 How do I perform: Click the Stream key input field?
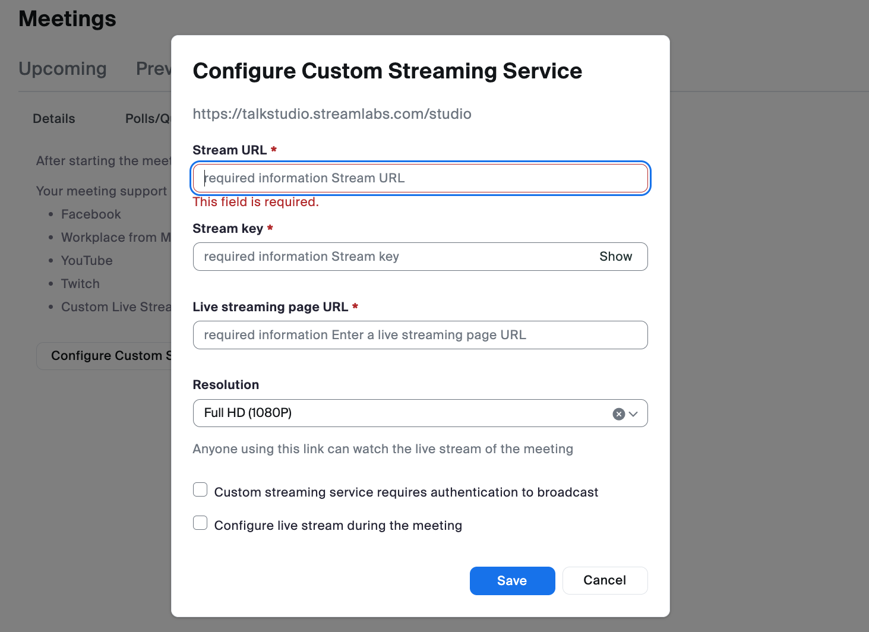[386, 257]
